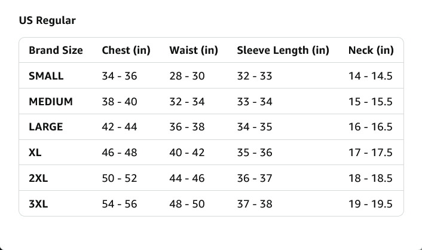Click the chest value 50 - 52
The height and width of the screenshot is (250, 422).
coord(120,178)
